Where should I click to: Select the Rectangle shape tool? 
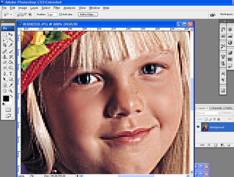(10, 79)
